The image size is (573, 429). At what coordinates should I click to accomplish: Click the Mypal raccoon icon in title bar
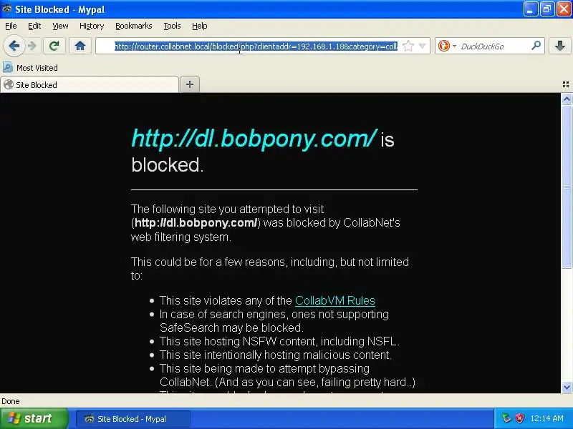(x=7, y=9)
